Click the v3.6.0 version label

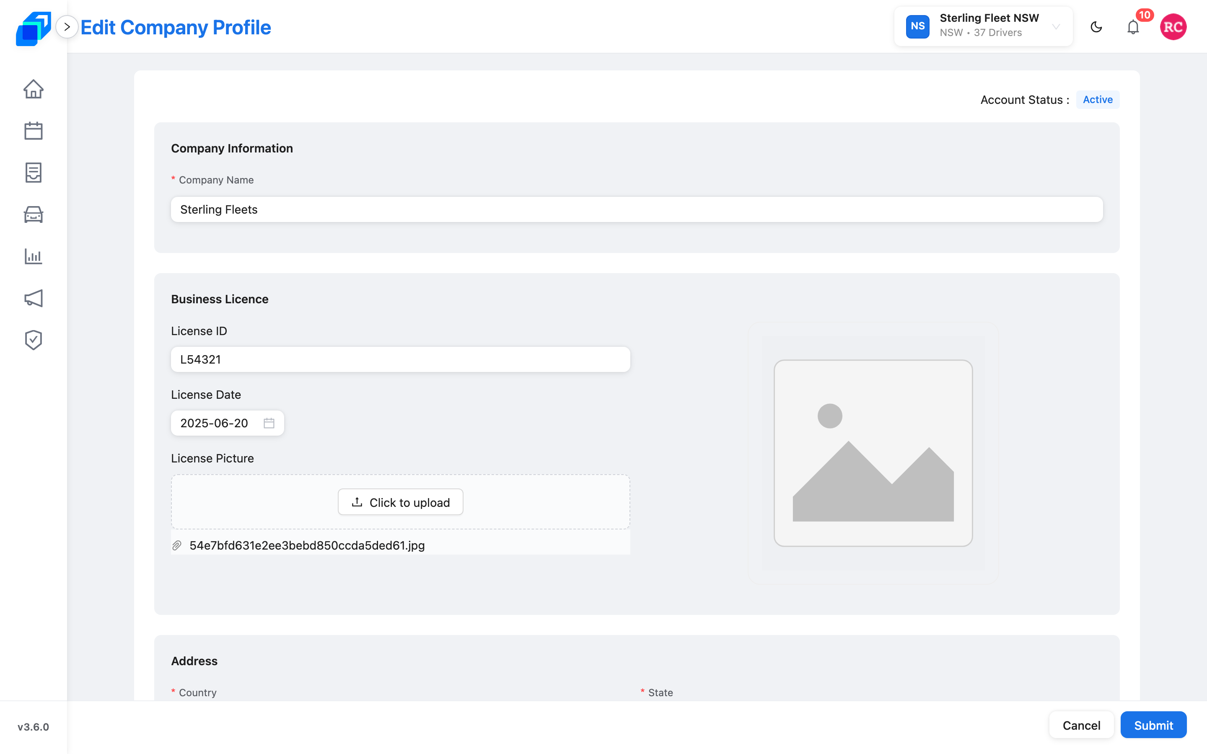[34, 727]
